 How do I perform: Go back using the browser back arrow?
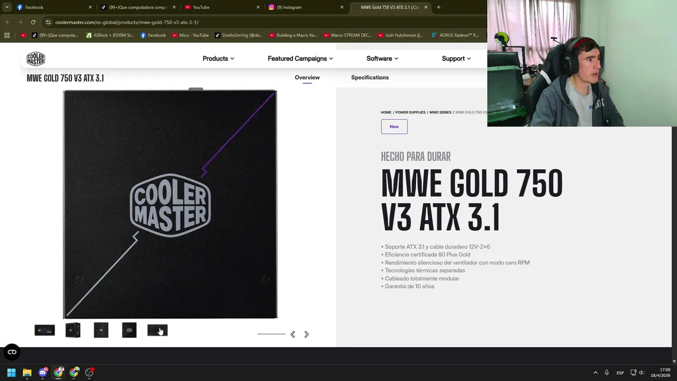[x=7, y=22]
